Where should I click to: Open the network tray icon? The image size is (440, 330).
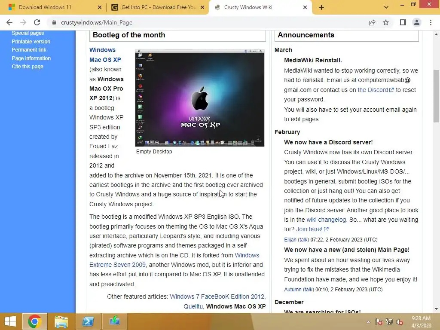coord(389,322)
